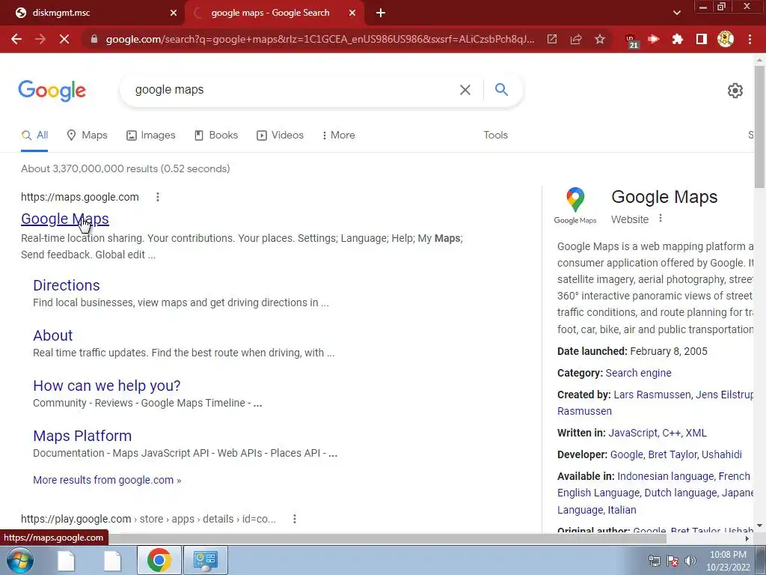Click the second blank document taskbar icon
This screenshot has width=766, height=575.
112,560
